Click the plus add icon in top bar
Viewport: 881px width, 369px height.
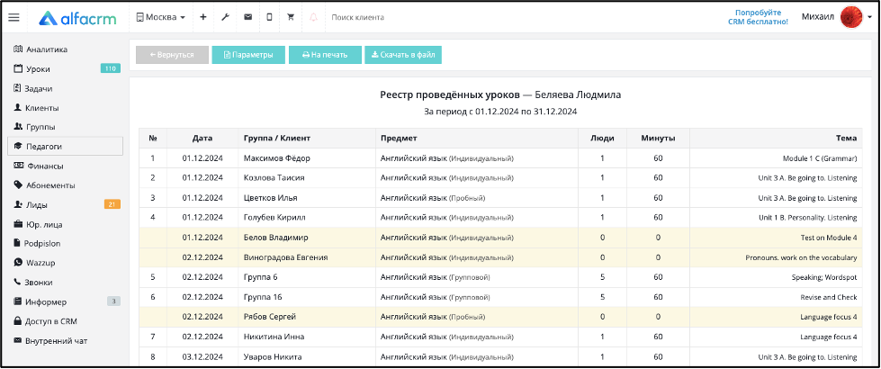(203, 17)
